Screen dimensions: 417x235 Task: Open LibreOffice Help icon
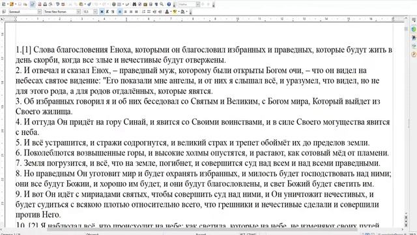tap(169, 5)
